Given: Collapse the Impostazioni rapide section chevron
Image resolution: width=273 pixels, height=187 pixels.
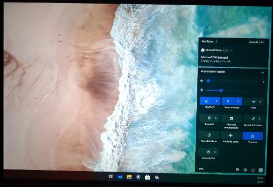Looking at the screenshot, I should pyautogui.click(x=263, y=72).
